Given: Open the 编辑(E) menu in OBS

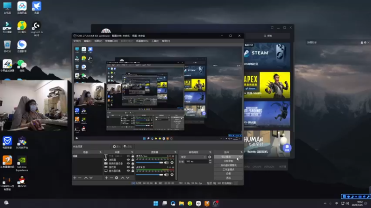Looking at the screenshot, I should tap(88, 41).
